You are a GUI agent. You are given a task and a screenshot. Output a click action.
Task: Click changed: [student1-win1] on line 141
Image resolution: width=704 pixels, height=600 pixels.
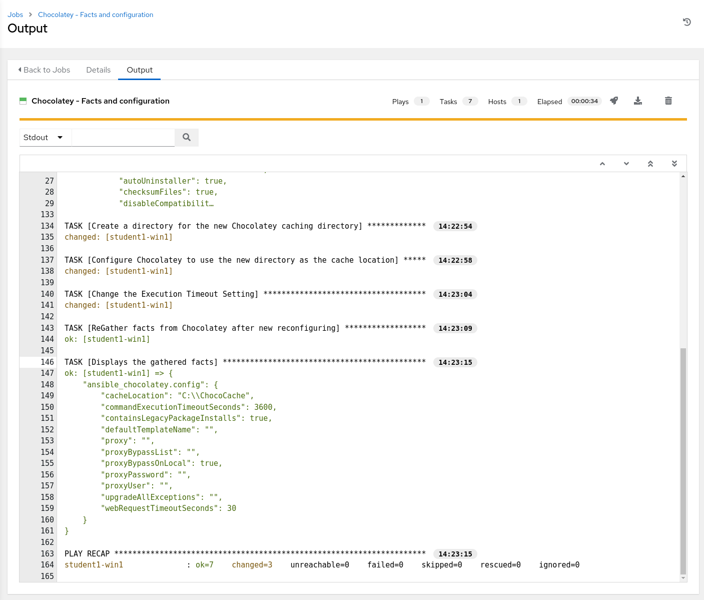click(x=119, y=305)
